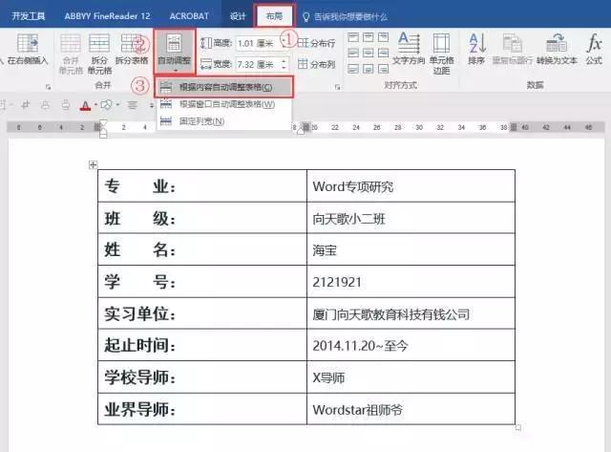Switch to the Layout (布局) tab
The height and width of the screenshot is (452, 611).
(x=274, y=16)
